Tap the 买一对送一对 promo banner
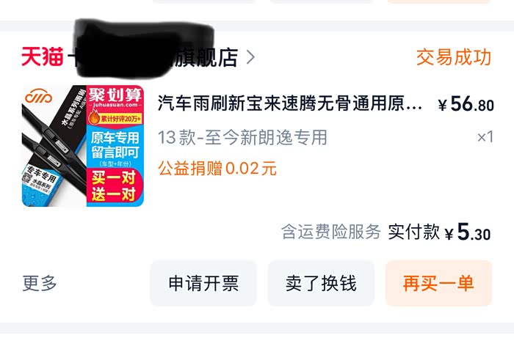Screen dimensions: 514x349 point(114,186)
